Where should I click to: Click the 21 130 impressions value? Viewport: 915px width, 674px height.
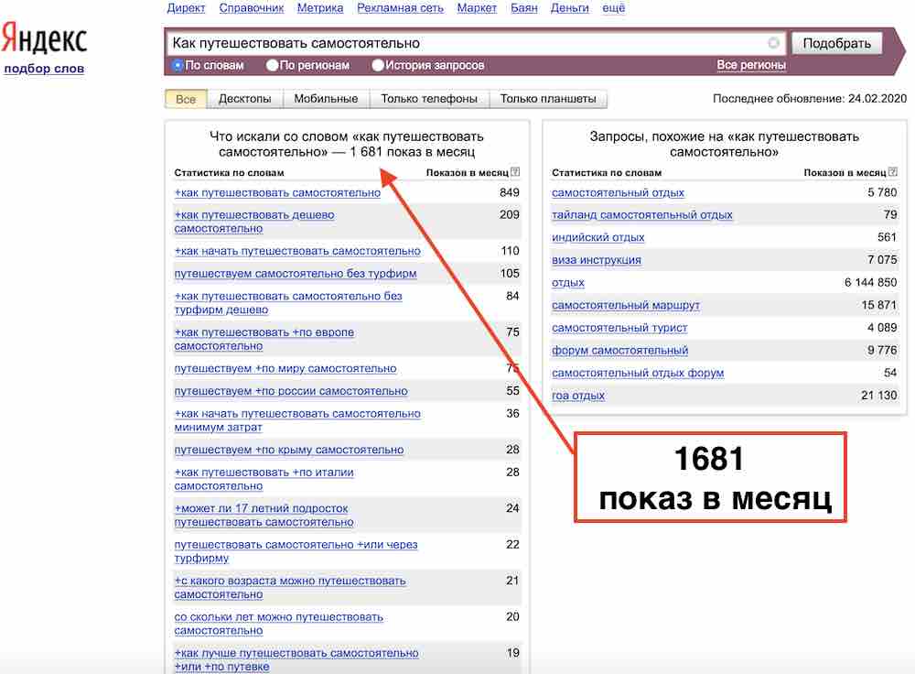[878, 396]
